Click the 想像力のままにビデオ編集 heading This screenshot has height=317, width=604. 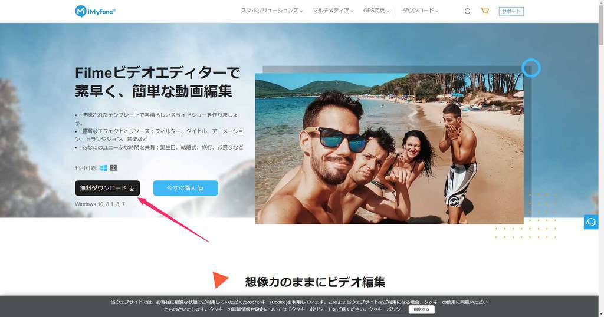(x=315, y=282)
